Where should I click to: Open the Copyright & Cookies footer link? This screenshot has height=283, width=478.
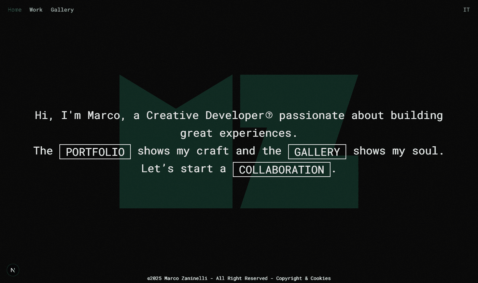pyautogui.click(x=303, y=278)
